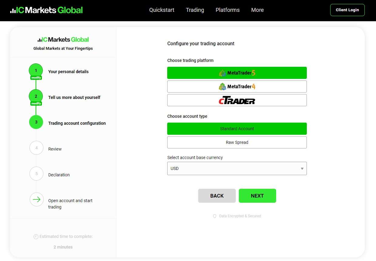Click Select account base currency label
The width and height of the screenshot is (376, 261).
(195, 158)
